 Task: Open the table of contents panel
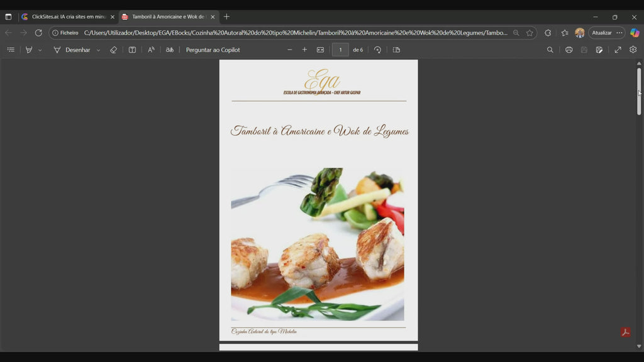(x=11, y=50)
